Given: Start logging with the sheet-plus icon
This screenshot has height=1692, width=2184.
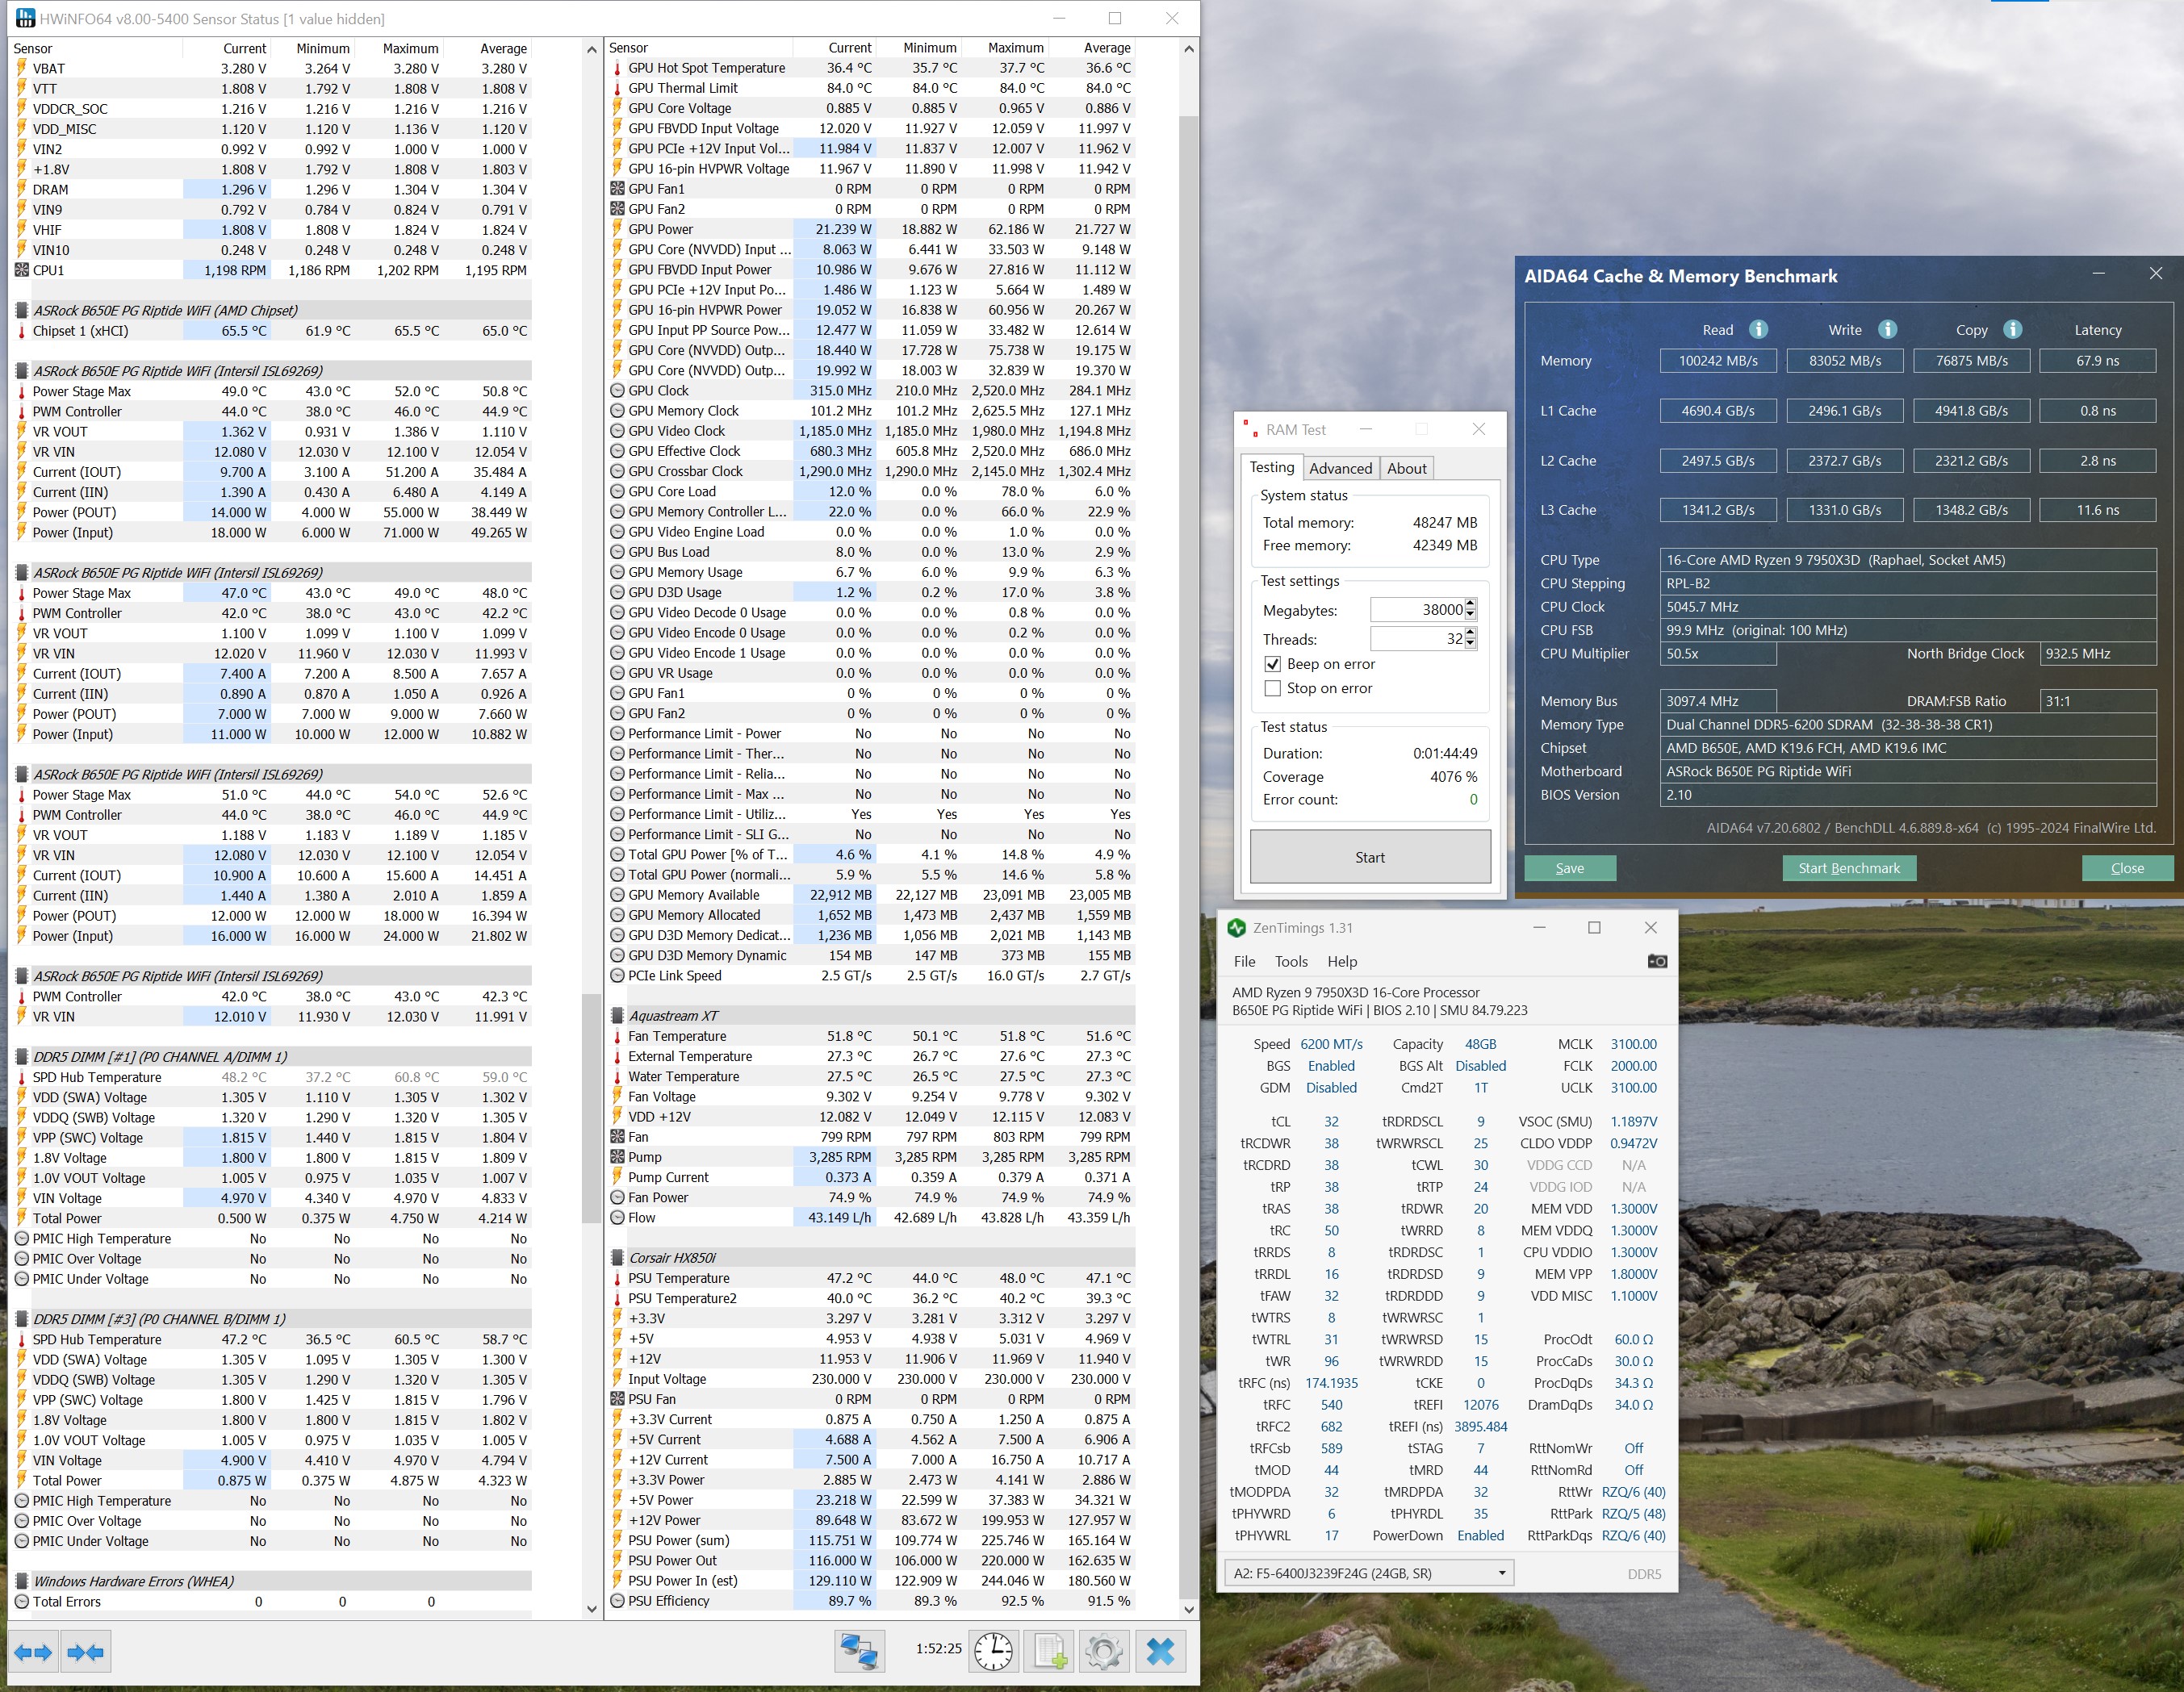Looking at the screenshot, I should 1049,1651.
